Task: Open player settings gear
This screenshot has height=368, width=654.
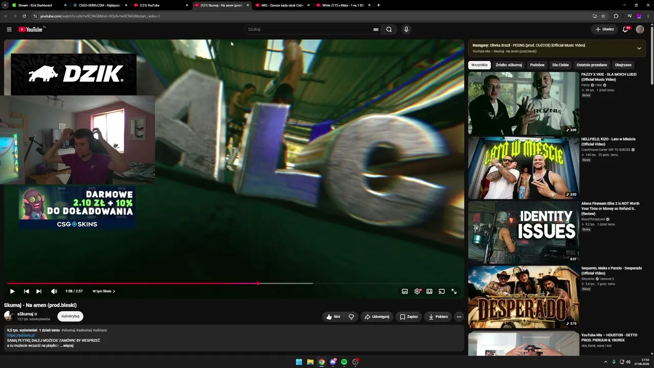Action: click(x=417, y=291)
